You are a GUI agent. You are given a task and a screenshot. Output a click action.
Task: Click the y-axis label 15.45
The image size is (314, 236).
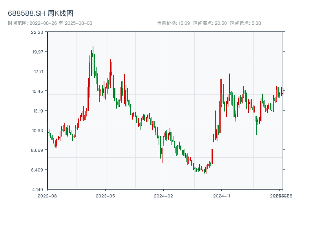point(38,91)
